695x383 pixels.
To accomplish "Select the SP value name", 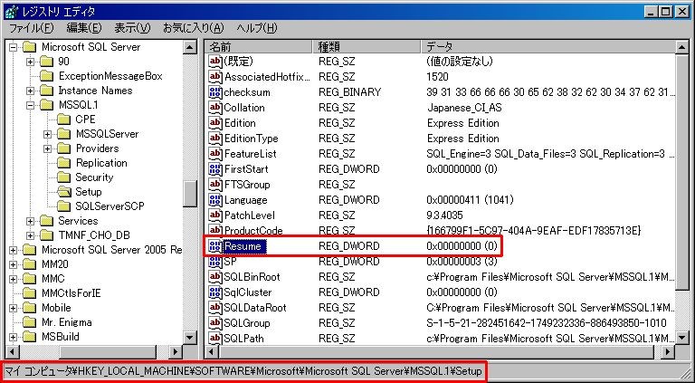I will [x=231, y=262].
